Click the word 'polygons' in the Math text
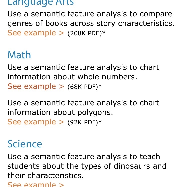Image resolution: width=187 pixels, height=187 pixels. [x=95, y=113]
